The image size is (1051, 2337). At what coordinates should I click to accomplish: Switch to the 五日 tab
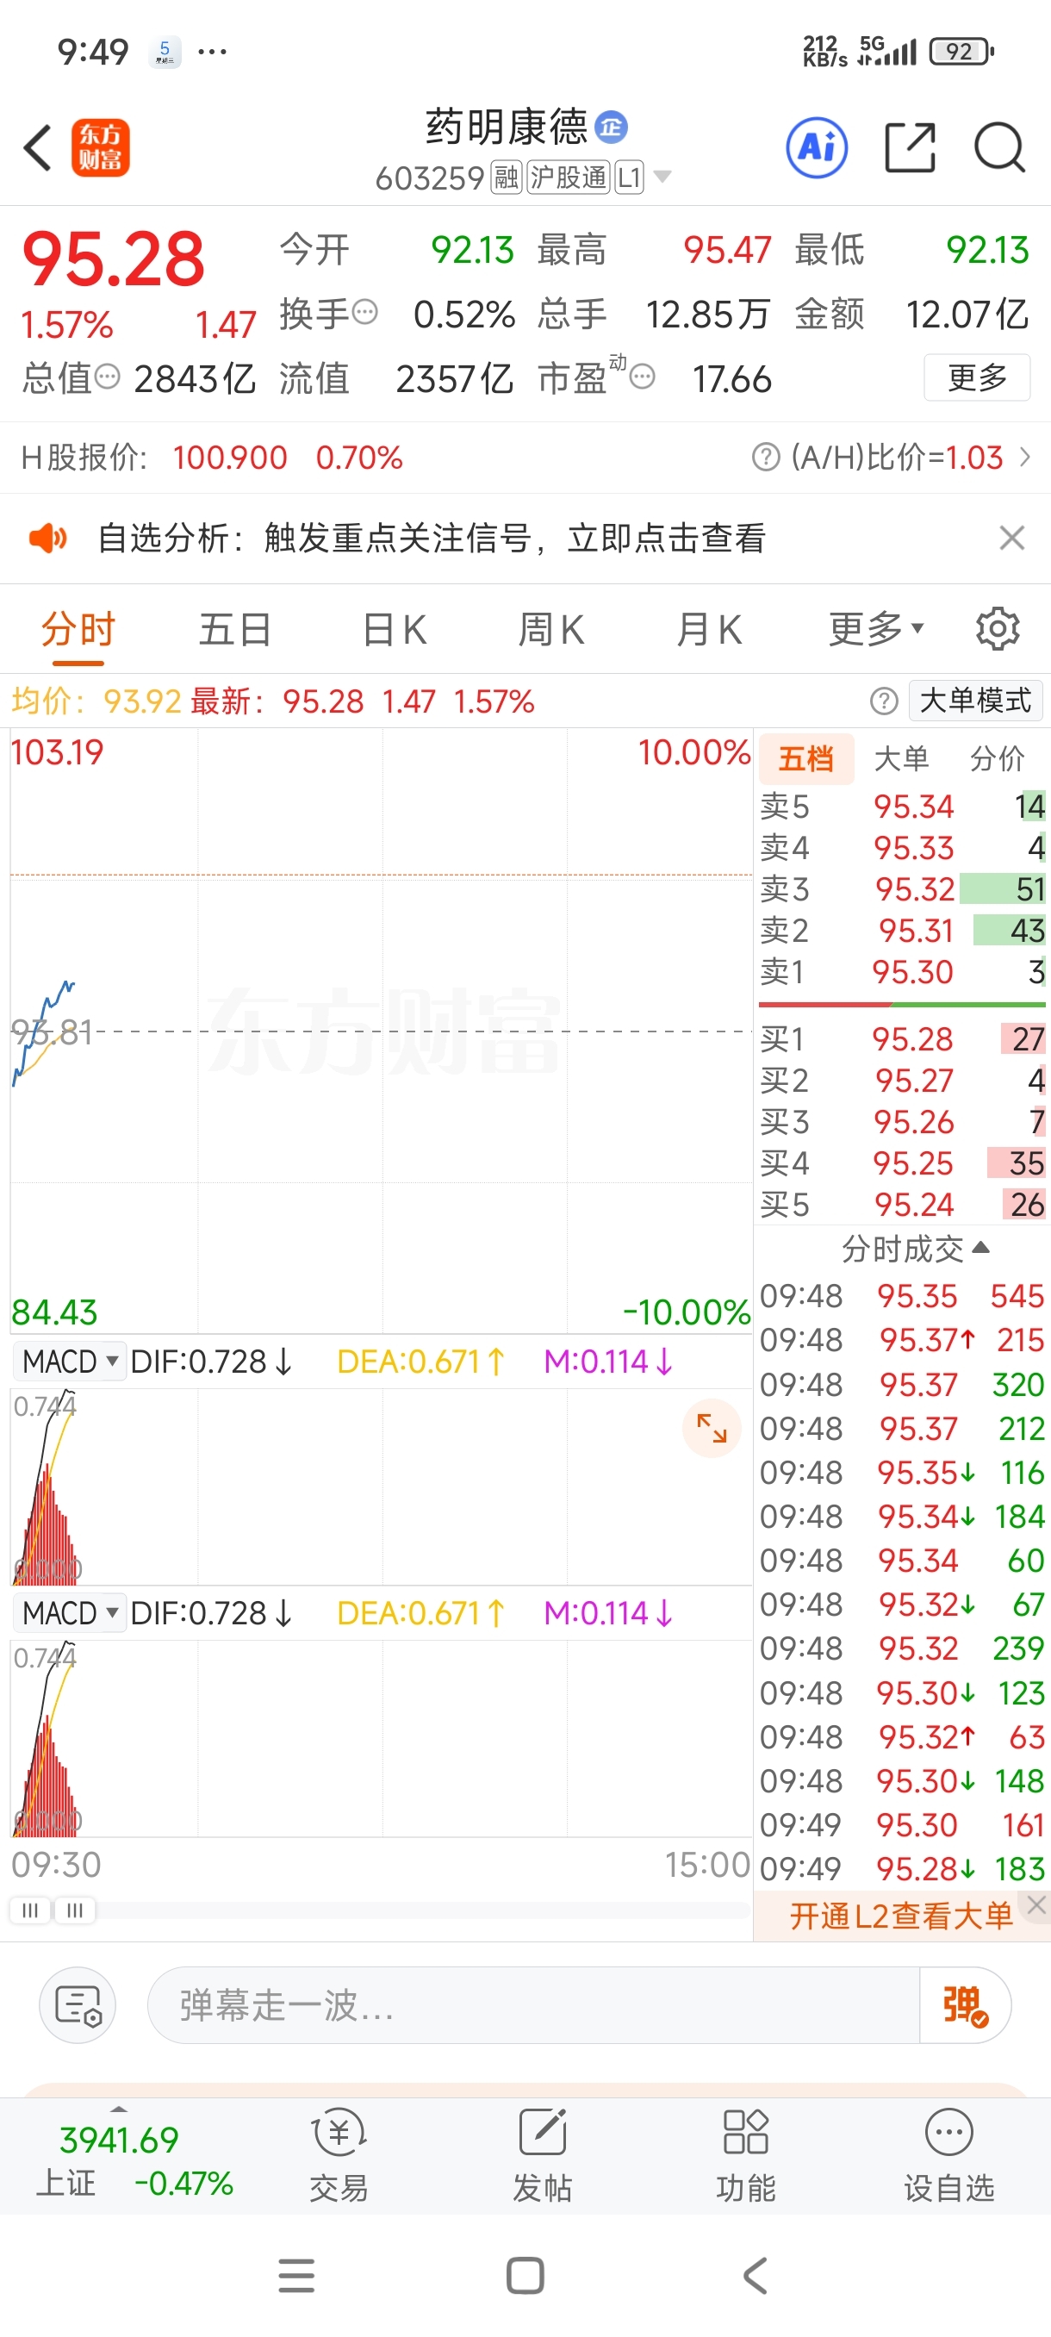(x=235, y=629)
